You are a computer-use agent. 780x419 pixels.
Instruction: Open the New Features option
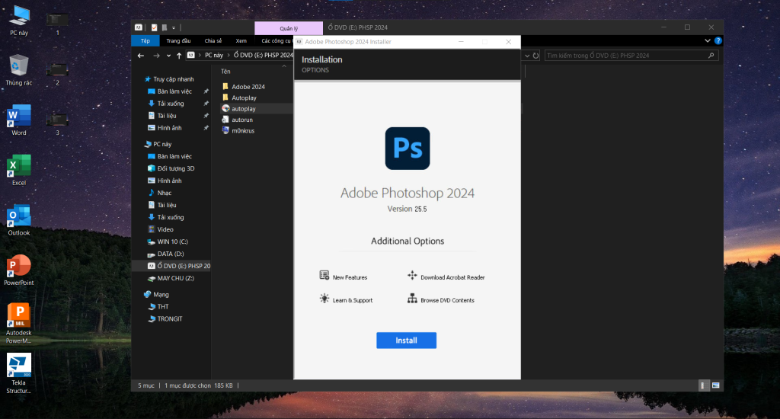[x=344, y=277]
